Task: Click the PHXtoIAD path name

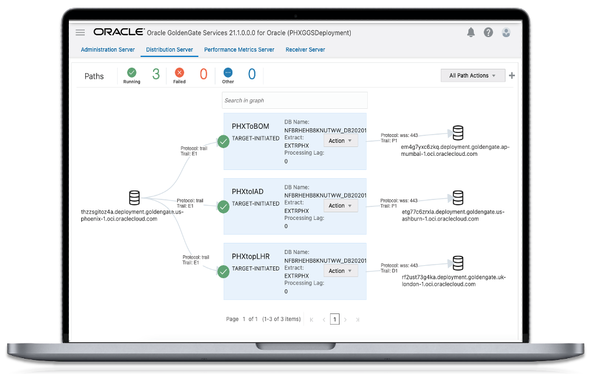Action: coord(248,192)
